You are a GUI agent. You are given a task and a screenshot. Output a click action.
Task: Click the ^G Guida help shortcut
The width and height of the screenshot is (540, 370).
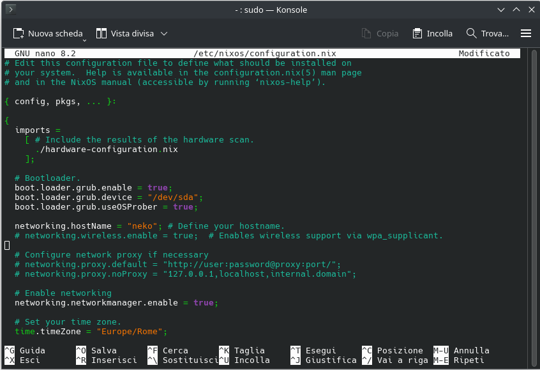tap(25, 350)
